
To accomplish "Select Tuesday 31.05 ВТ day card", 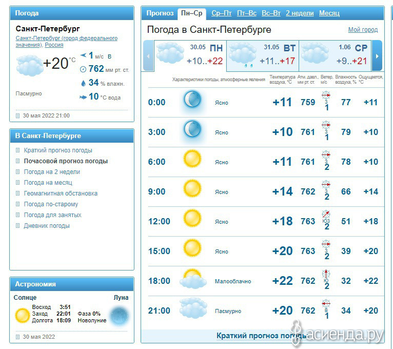I will tap(262, 55).
